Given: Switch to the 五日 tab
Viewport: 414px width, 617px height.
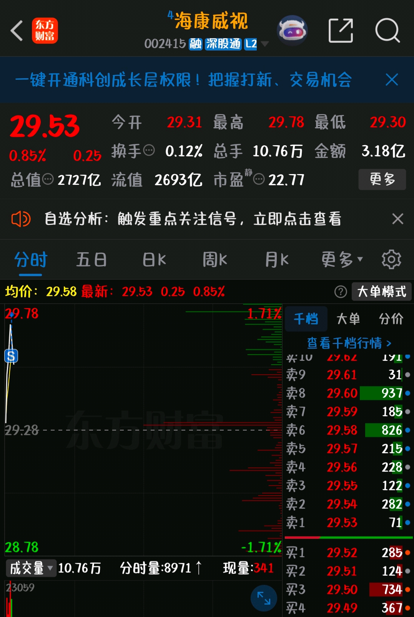Looking at the screenshot, I should click(91, 260).
